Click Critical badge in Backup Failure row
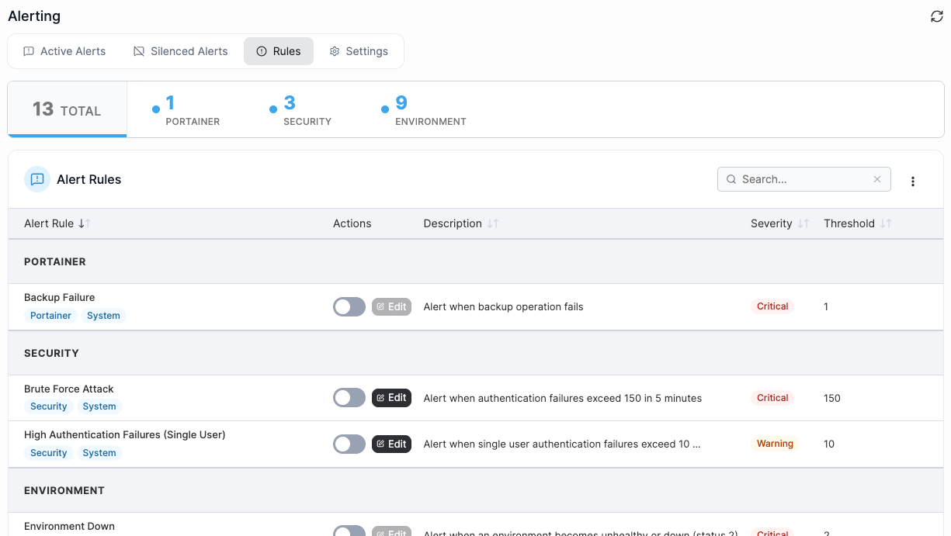Image resolution: width=951 pixels, height=536 pixels. [x=772, y=306]
